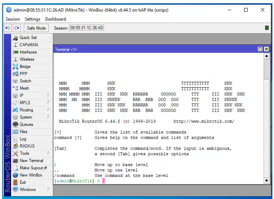Open CAPsMAN via its antenna icon
This screenshot has height=199, width=274.
pyautogui.click(x=15, y=45)
